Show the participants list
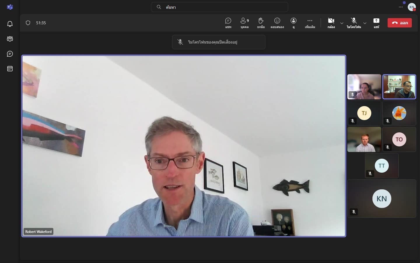Image resolution: width=420 pixels, height=263 pixels. tap(244, 23)
